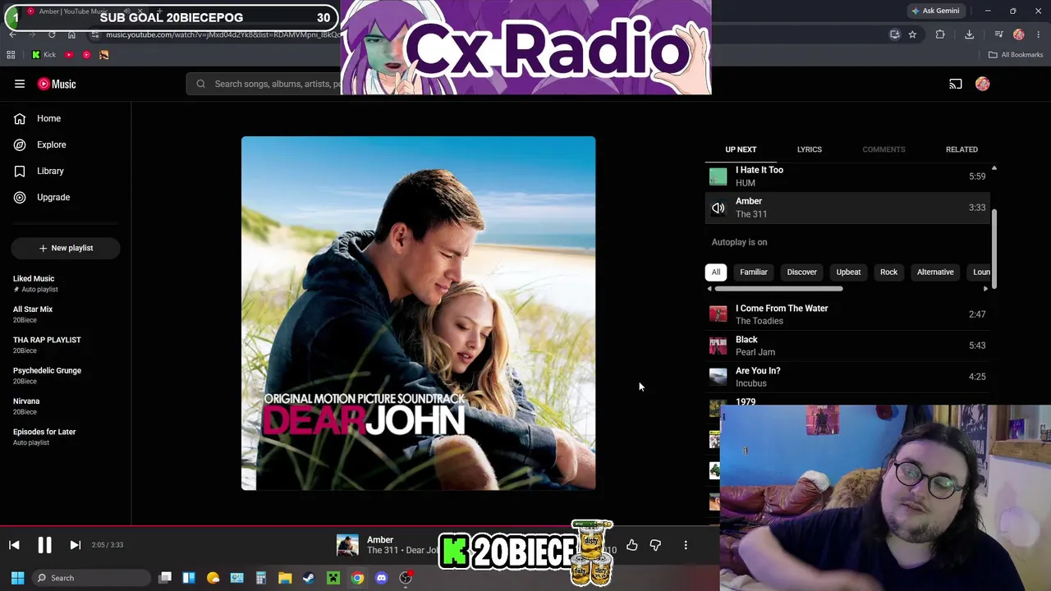Like the song with thumbs up
Image resolution: width=1051 pixels, height=591 pixels.
pyautogui.click(x=632, y=545)
